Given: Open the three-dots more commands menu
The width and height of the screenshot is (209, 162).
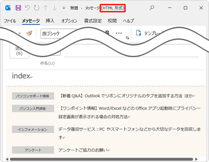Looking at the screenshot, I should 119,33.
